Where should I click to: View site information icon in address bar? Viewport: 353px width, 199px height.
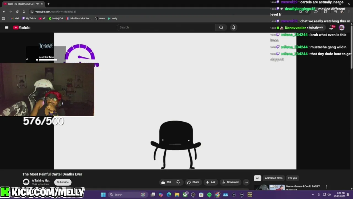pos(32,12)
